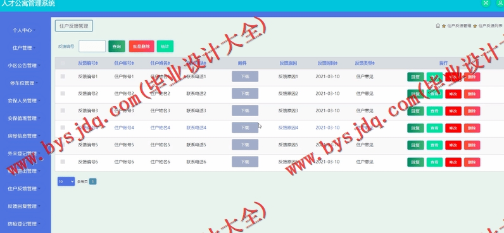The image size is (504, 233).
Task: Open 房屋信息管理 in the sidebar
Action: tap(24, 136)
